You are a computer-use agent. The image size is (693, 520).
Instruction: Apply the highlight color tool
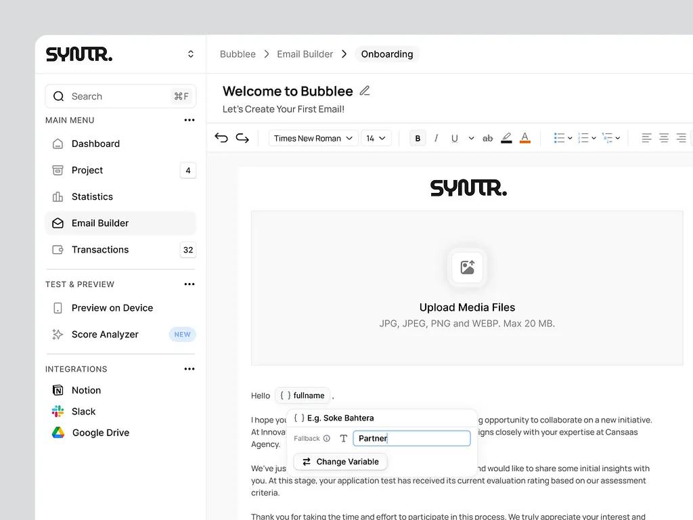[507, 137]
